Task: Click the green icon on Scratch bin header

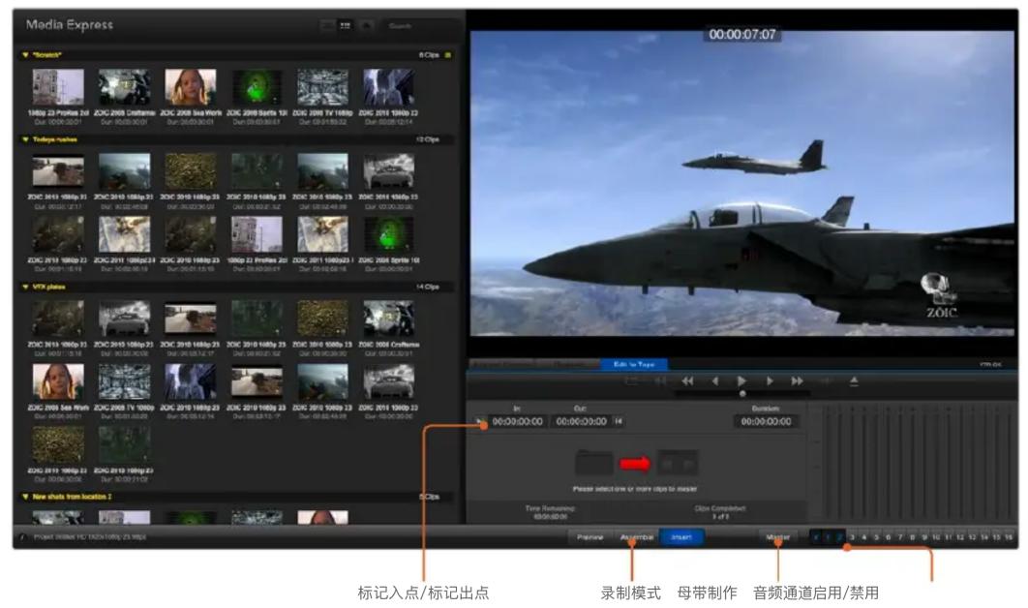Action: pos(448,55)
